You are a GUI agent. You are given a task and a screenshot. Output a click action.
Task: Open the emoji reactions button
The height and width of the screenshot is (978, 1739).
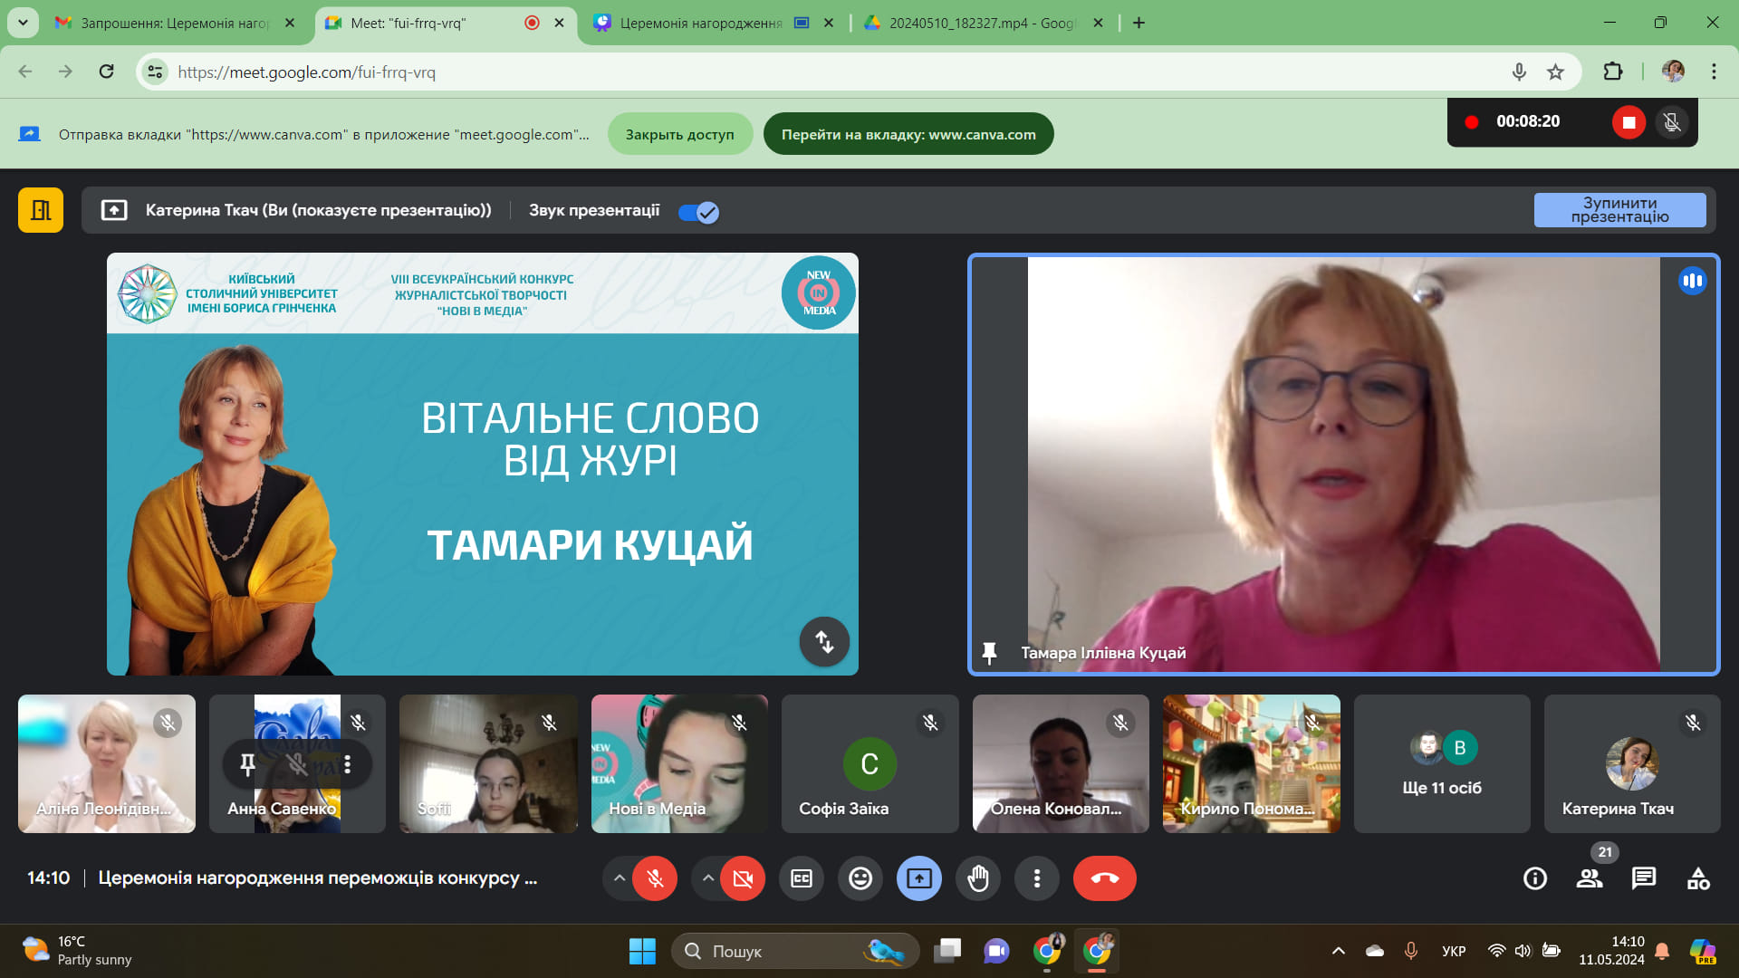click(x=860, y=878)
